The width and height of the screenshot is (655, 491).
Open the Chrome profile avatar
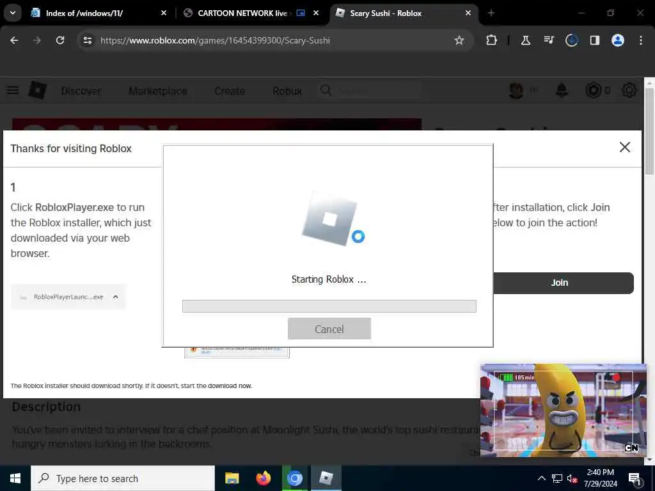tap(618, 40)
